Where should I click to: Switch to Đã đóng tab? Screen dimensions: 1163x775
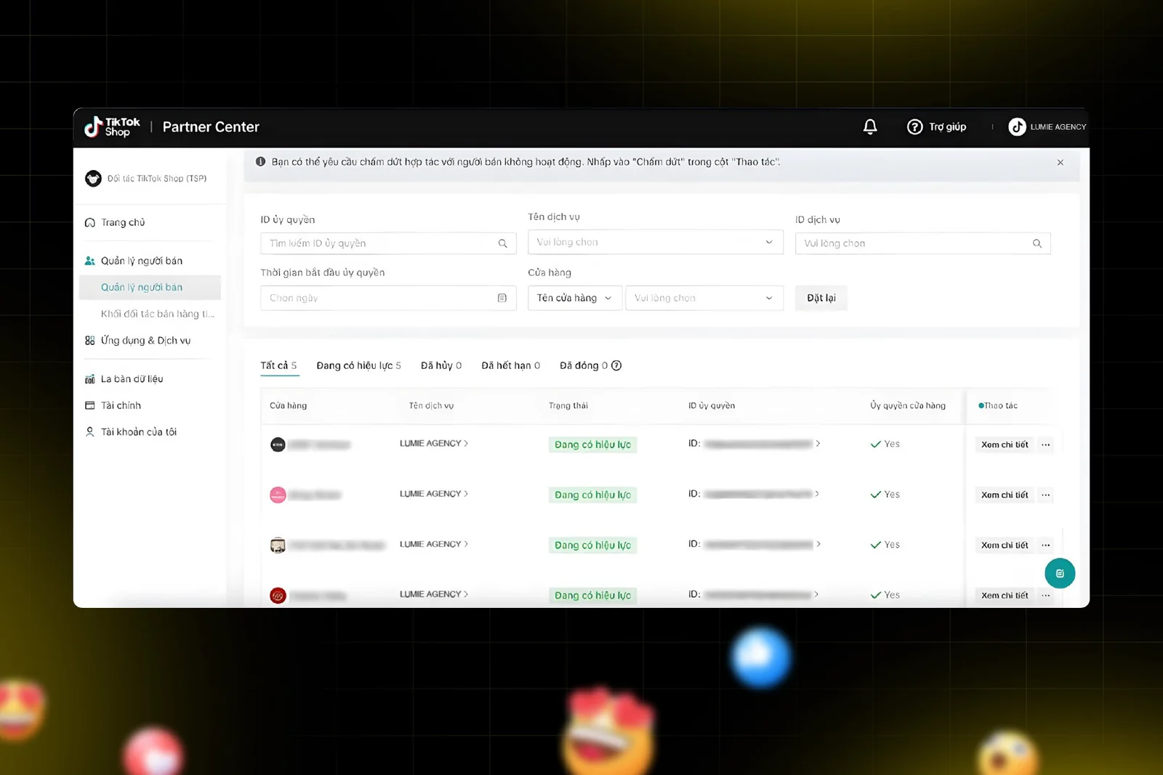(x=583, y=365)
